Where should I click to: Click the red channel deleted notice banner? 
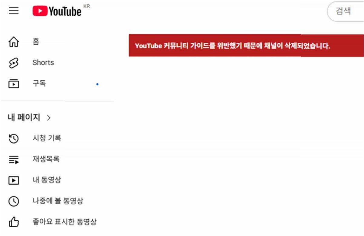click(246, 45)
